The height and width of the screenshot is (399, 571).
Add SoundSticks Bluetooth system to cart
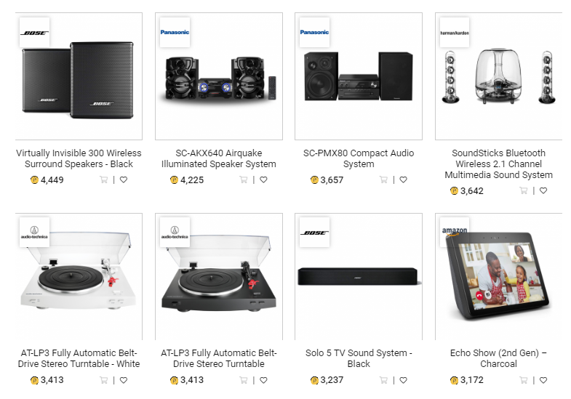pyautogui.click(x=523, y=190)
